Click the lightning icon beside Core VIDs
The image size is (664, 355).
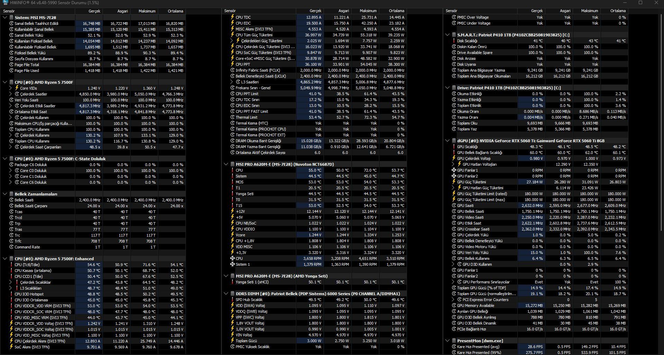[x=17, y=88]
